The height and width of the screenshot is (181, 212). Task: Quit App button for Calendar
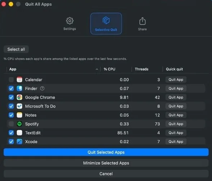[176, 80]
